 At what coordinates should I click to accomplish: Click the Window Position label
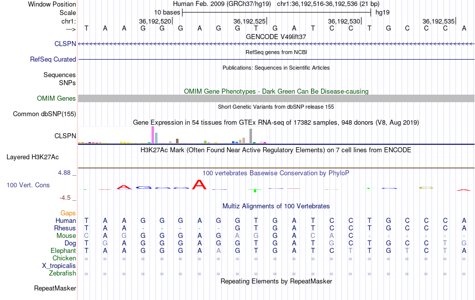point(52,4)
